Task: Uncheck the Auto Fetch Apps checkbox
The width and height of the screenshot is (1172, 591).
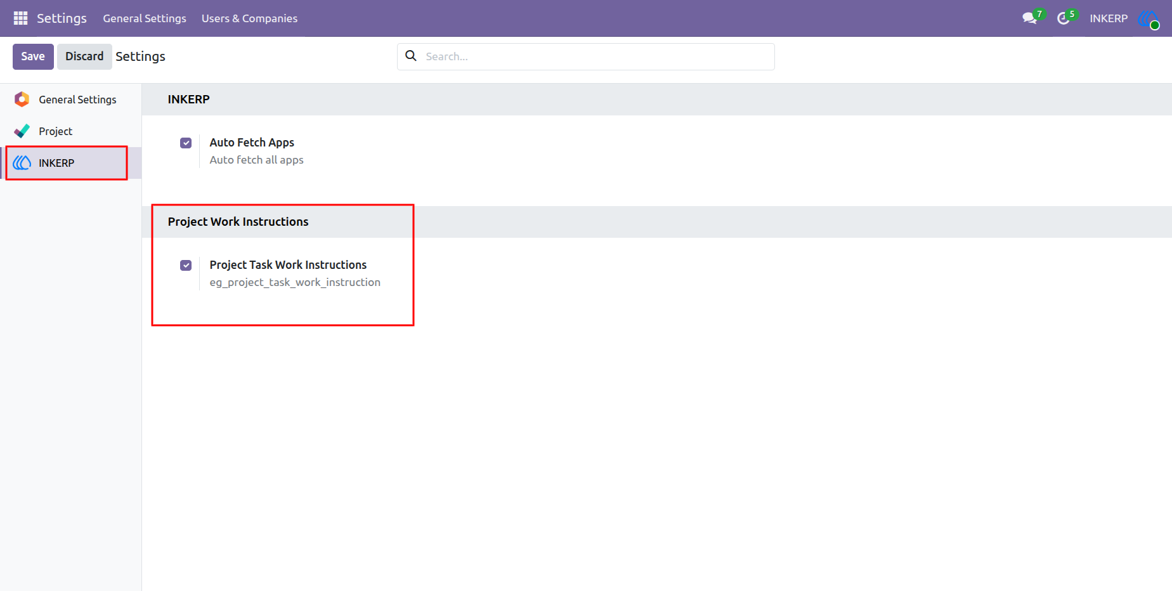Action: (x=186, y=143)
